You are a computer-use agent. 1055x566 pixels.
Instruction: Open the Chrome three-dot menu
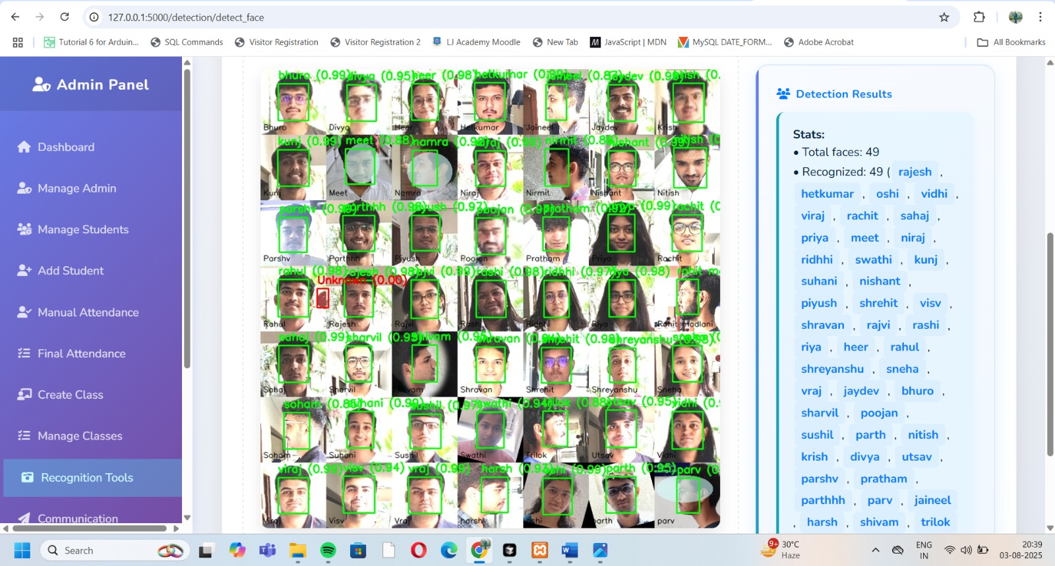coord(1040,17)
